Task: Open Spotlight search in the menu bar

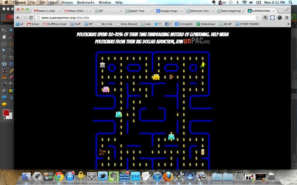Action: pyautogui.click(x=290, y=2)
